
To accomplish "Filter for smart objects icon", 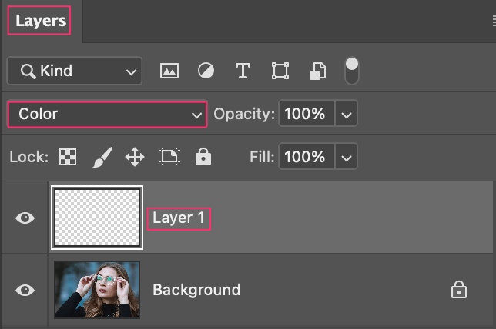I will (x=318, y=71).
